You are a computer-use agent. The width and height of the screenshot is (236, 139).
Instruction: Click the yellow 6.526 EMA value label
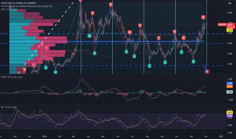(x=230, y=30)
